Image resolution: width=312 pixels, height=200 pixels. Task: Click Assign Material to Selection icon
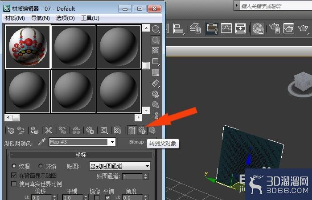coord(35,130)
